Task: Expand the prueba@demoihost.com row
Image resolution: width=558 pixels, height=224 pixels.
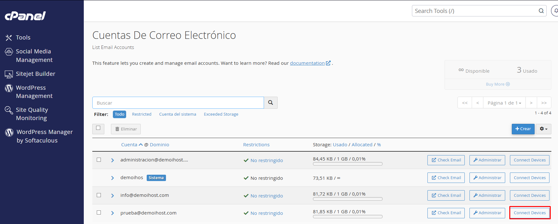Action: [x=112, y=213]
